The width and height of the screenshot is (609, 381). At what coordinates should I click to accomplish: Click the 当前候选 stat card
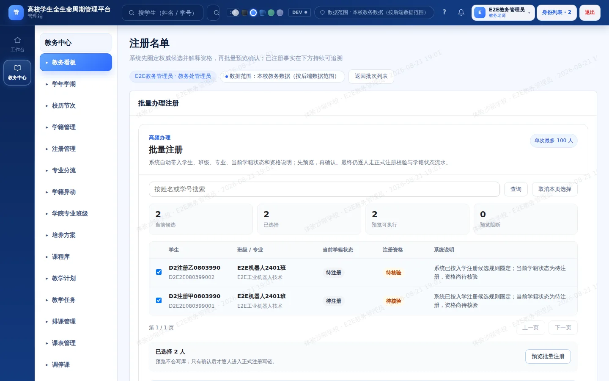coord(201,219)
